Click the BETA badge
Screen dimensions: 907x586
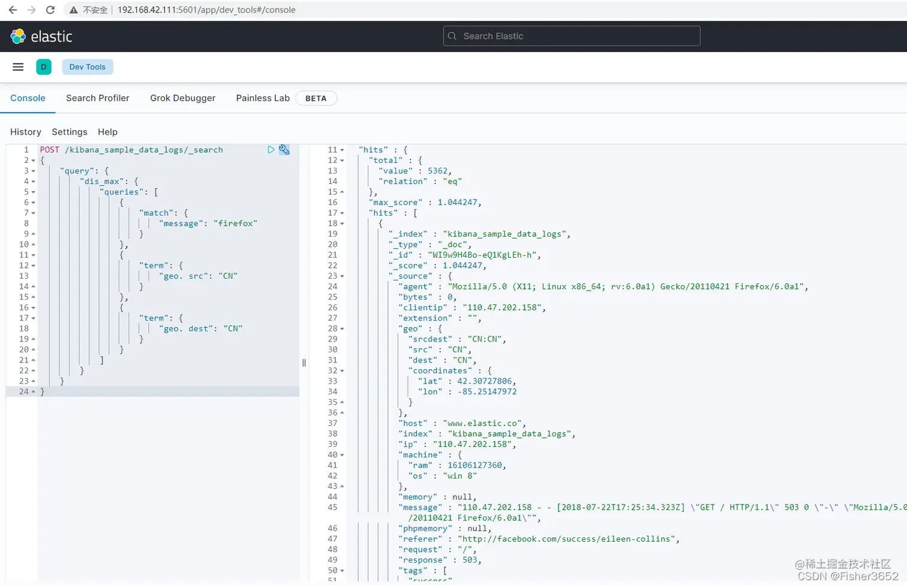(316, 98)
